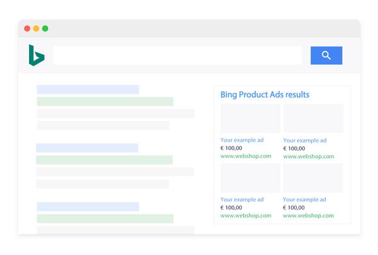Close the window with the red dot
378x255 pixels.
tap(27, 28)
